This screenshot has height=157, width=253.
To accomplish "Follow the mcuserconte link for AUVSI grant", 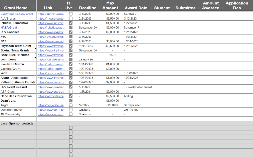I will 51,19.
